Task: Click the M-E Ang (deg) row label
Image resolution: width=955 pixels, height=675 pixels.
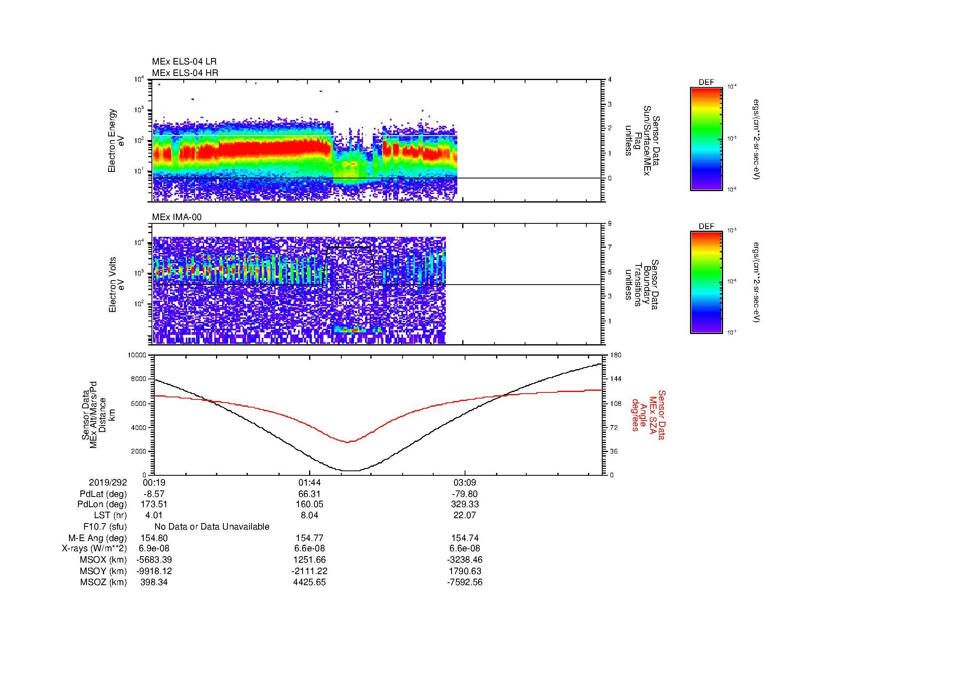Action: tap(98, 538)
